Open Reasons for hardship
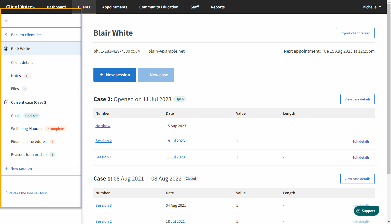Viewport: 391px width, 224px height. click(29, 155)
